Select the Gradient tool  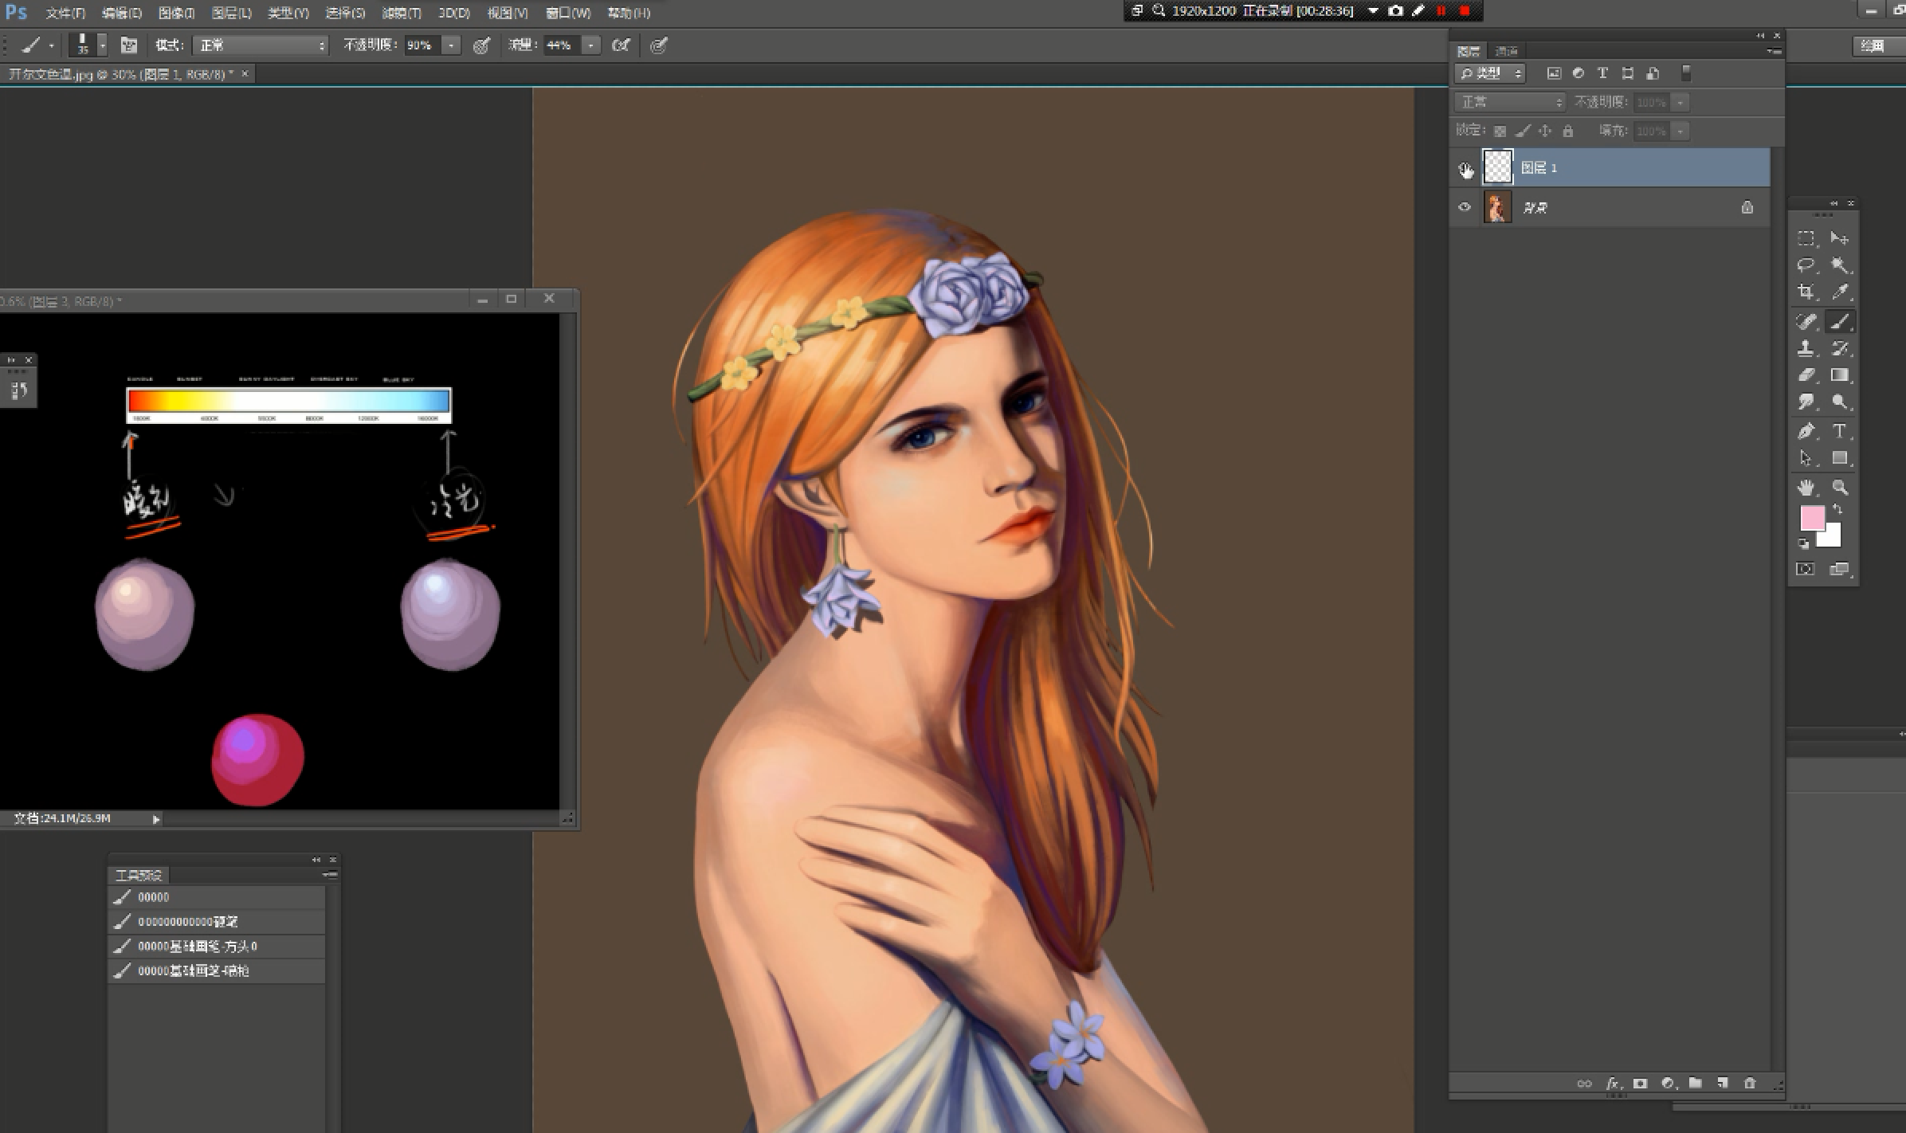1840,375
